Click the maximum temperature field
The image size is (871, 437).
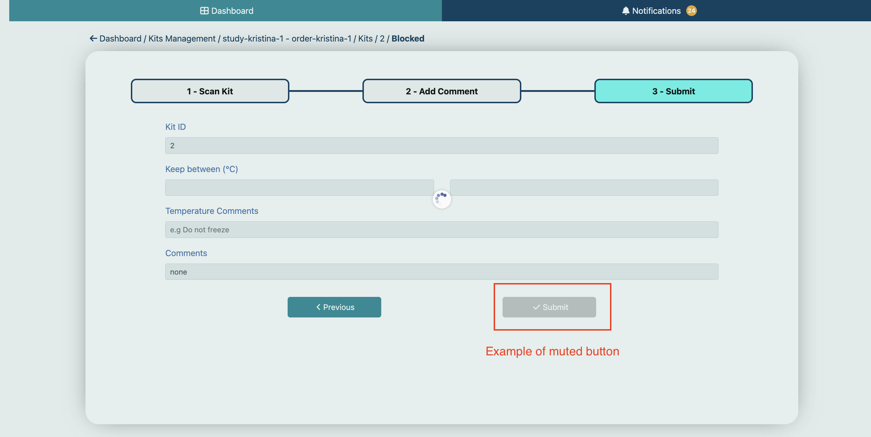click(x=584, y=188)
